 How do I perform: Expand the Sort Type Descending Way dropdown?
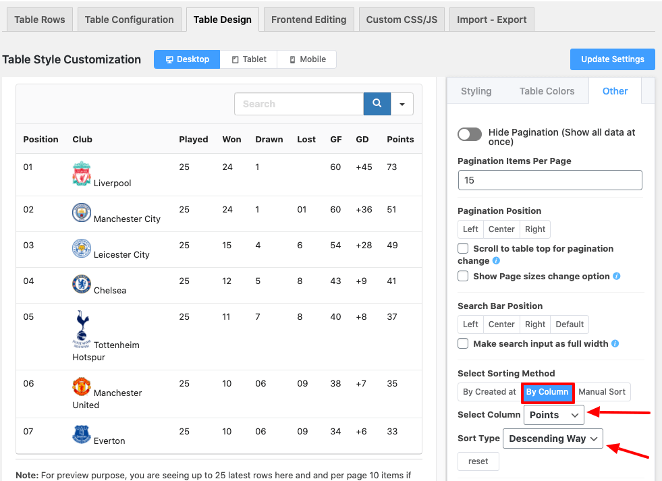[x=553, y=438]
